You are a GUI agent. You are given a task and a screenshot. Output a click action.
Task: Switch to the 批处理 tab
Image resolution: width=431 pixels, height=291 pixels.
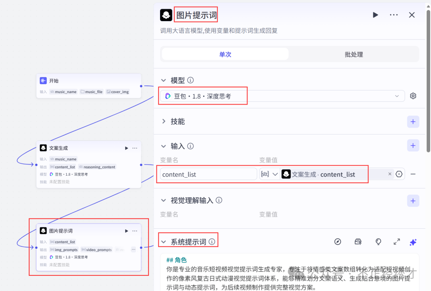pos(353,54)
